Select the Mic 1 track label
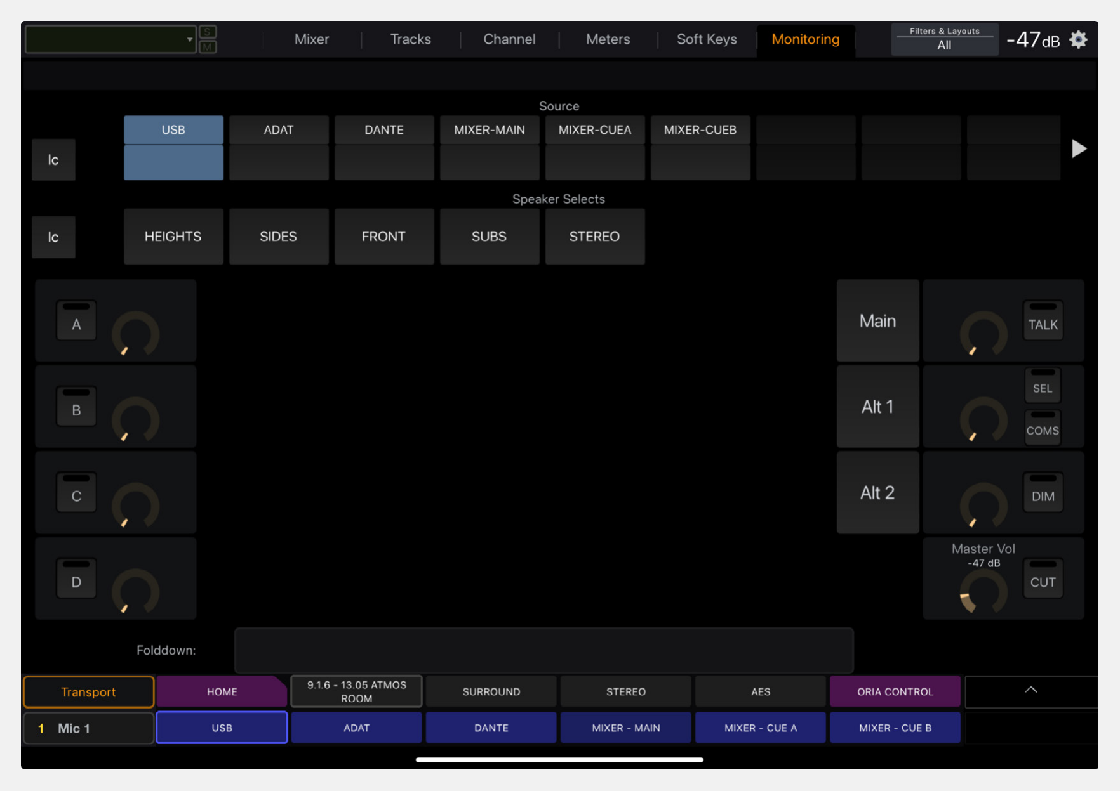 pos(89,728)
